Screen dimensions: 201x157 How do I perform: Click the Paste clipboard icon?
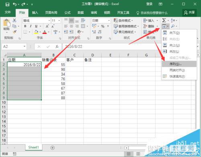tap(6, 23)
